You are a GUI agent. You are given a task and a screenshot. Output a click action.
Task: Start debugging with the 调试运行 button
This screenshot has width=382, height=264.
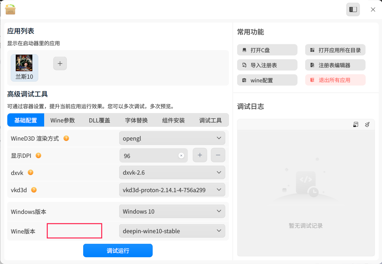(118, 250)
